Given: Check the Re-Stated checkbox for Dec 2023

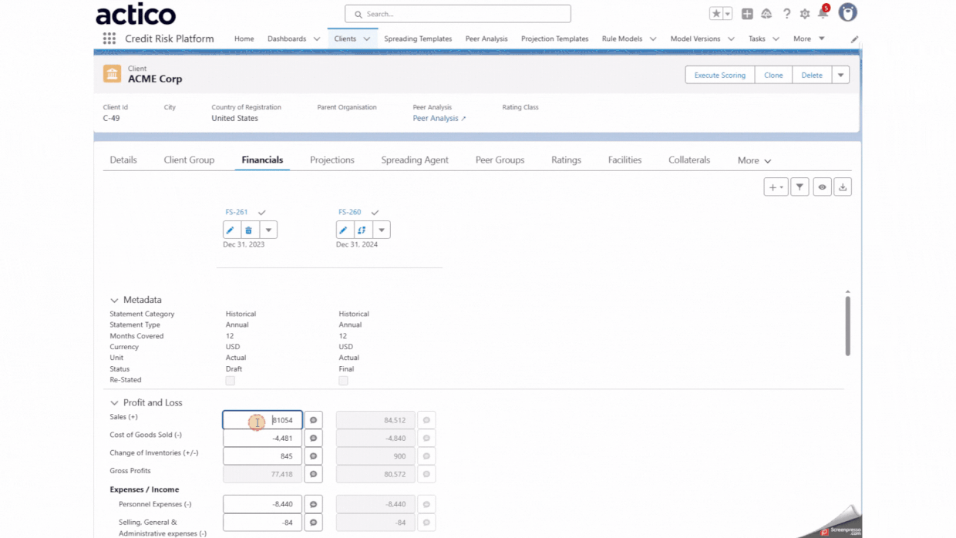Looking at the screenshot, I should click(x=230, y=380).
